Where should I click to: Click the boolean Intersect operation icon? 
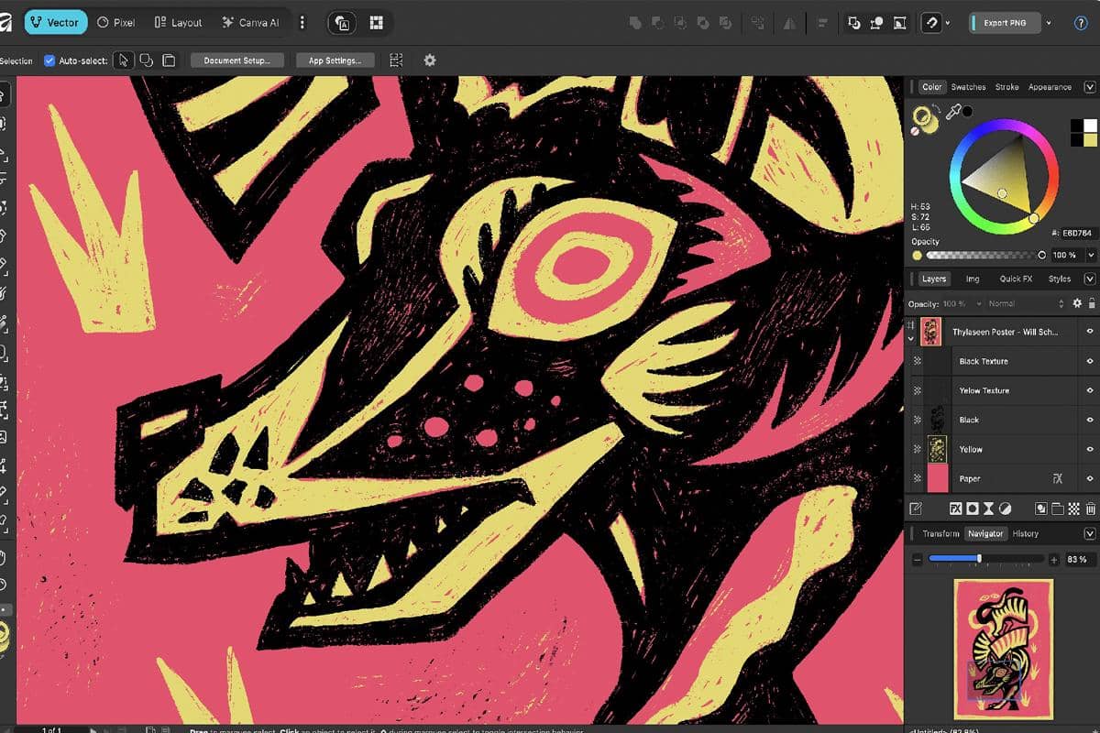pyautogui.click(x=679, y=23)
